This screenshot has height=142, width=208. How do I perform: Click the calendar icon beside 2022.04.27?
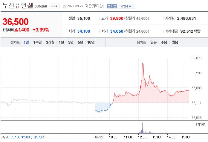65,6
